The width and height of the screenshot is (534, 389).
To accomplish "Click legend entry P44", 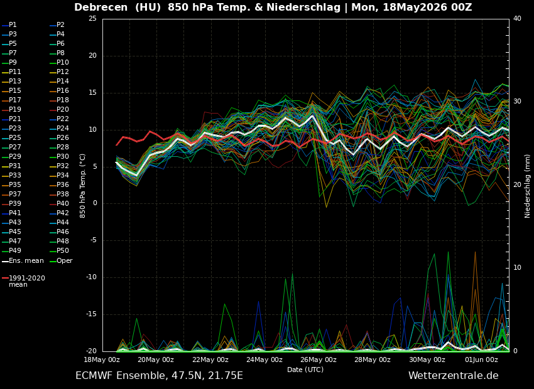I will click(x=59, y=222).
